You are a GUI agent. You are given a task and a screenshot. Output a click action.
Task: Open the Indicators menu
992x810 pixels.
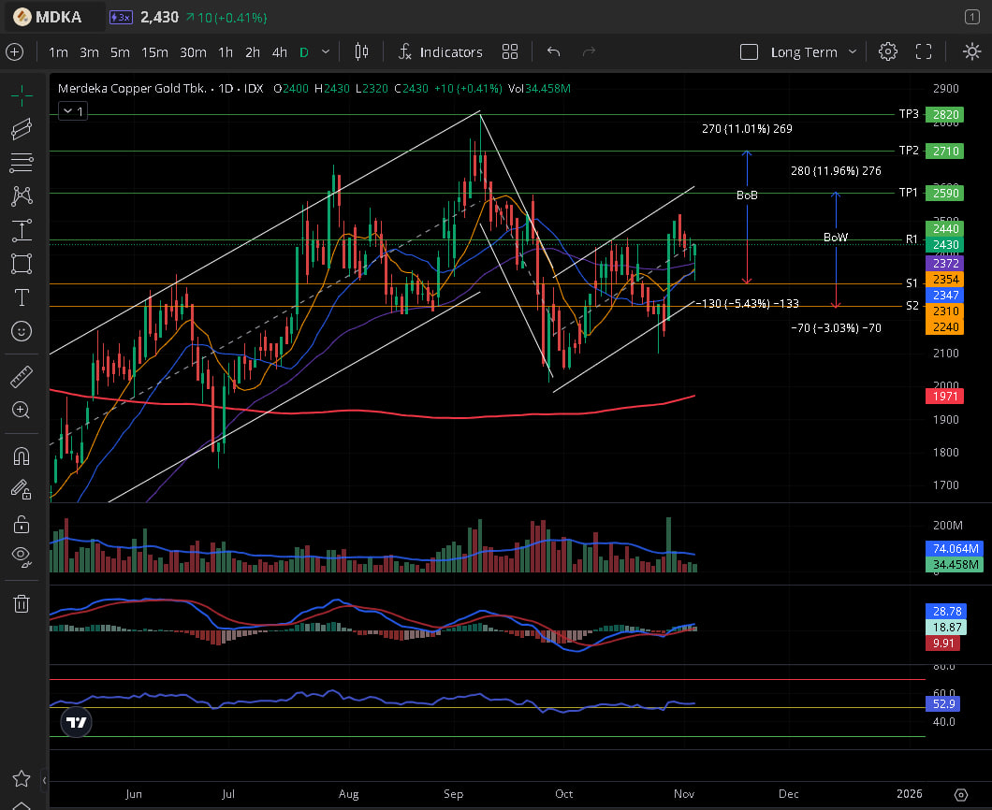(x=440, y=52)
